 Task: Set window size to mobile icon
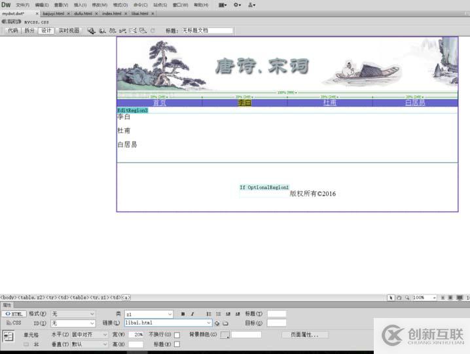click(x=443, y=298)
